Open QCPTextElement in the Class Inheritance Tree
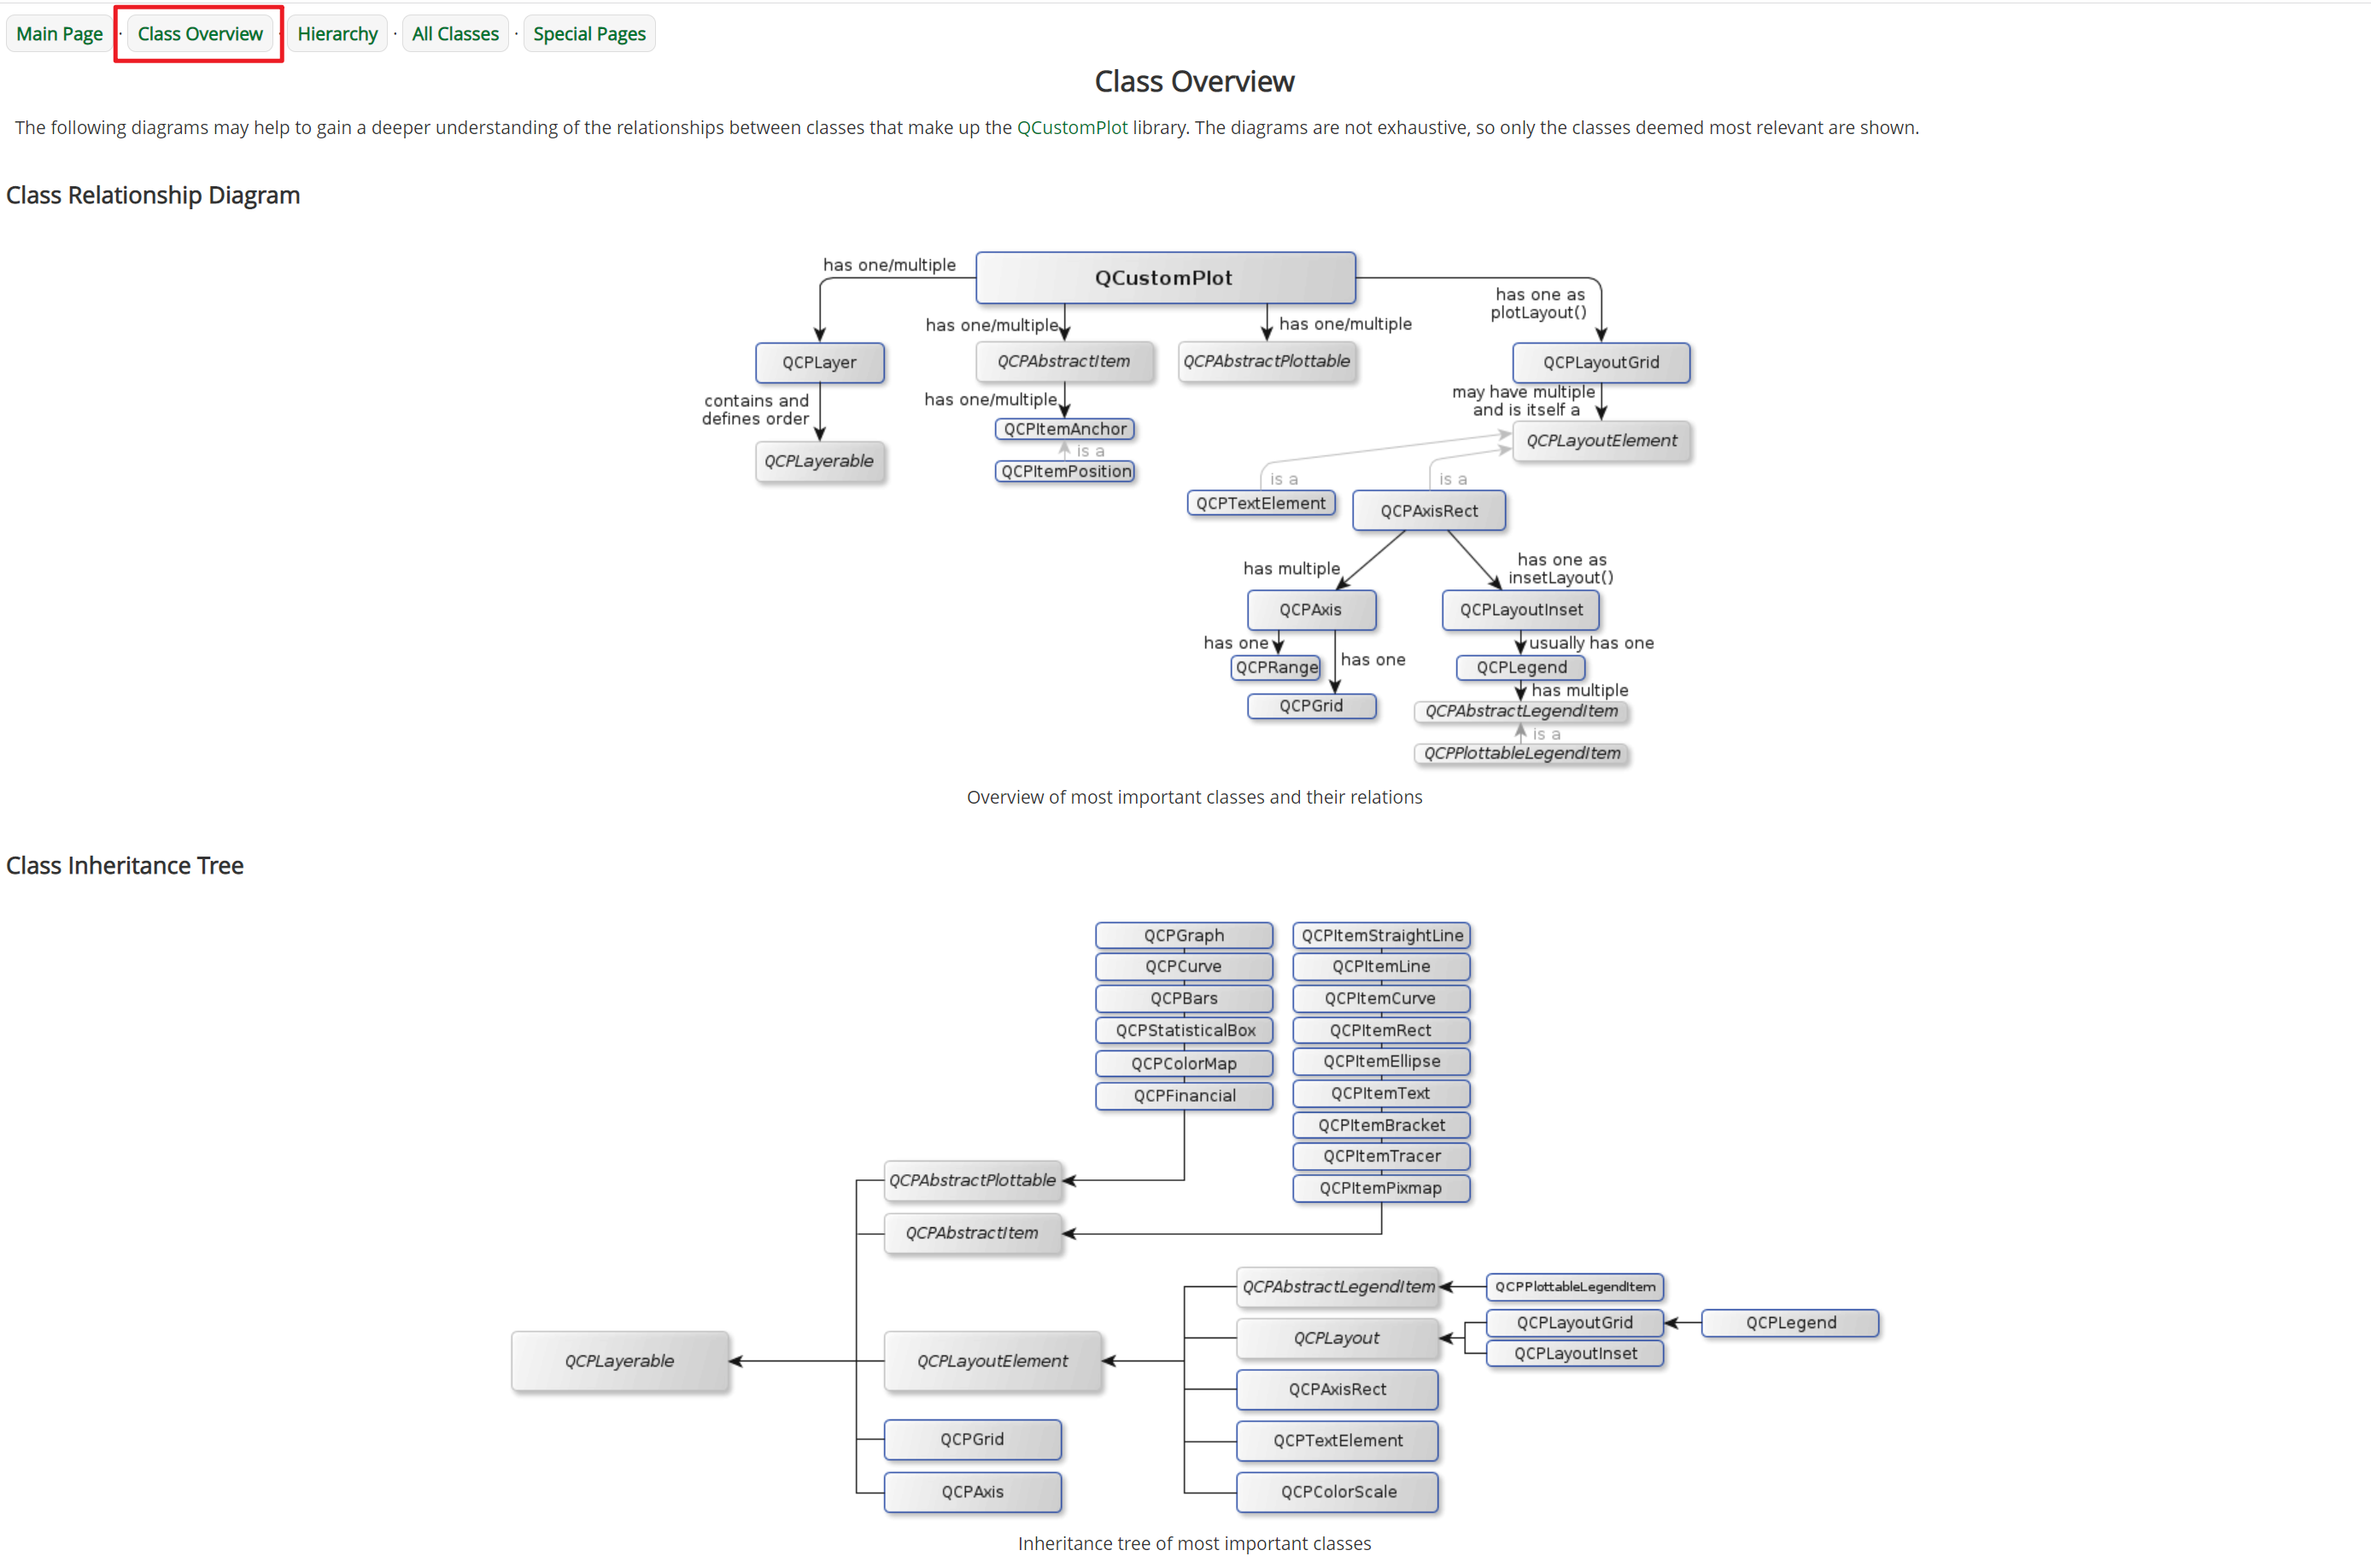Viewport: 2371px width, 1568px height. (x=1338, y=1441)
